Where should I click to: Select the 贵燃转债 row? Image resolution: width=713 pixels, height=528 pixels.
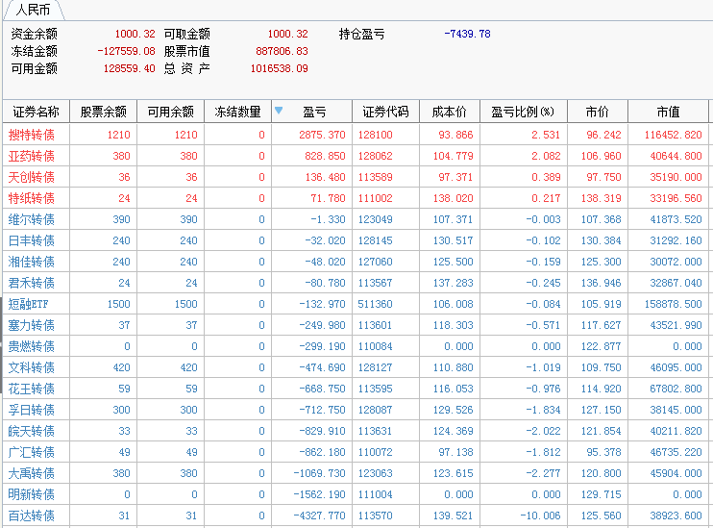[32, 346]
